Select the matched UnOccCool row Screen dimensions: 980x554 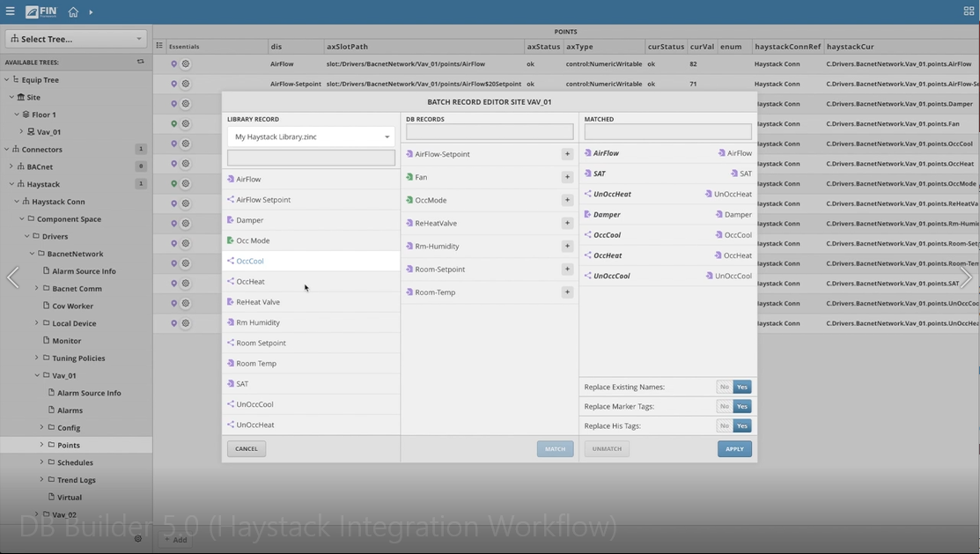coord(667,276)
